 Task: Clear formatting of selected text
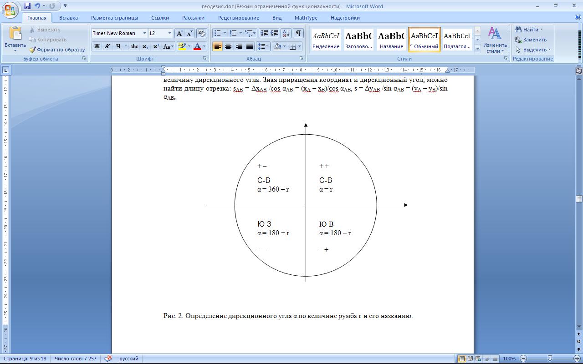click(x=201, y=33)
